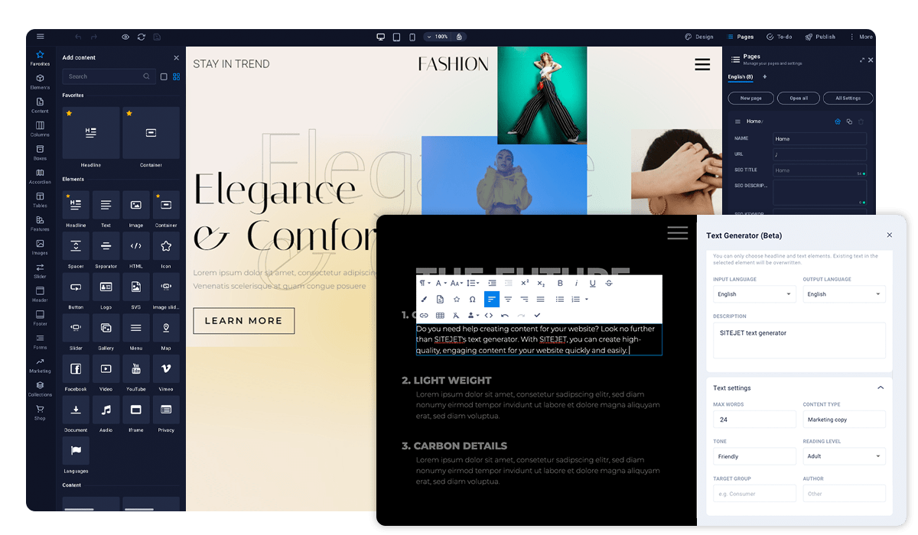This screenshot has width=918, height=535.
Task: Toggle the preview eye icon in the top bar
Action: click(x=125, y=37)
